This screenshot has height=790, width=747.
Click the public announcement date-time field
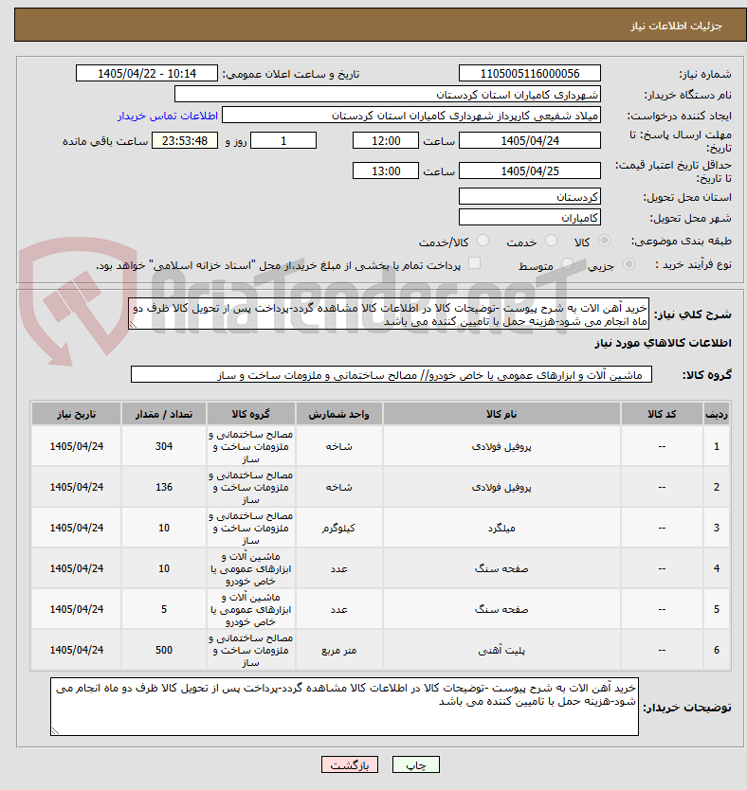(x=147, y=74)
